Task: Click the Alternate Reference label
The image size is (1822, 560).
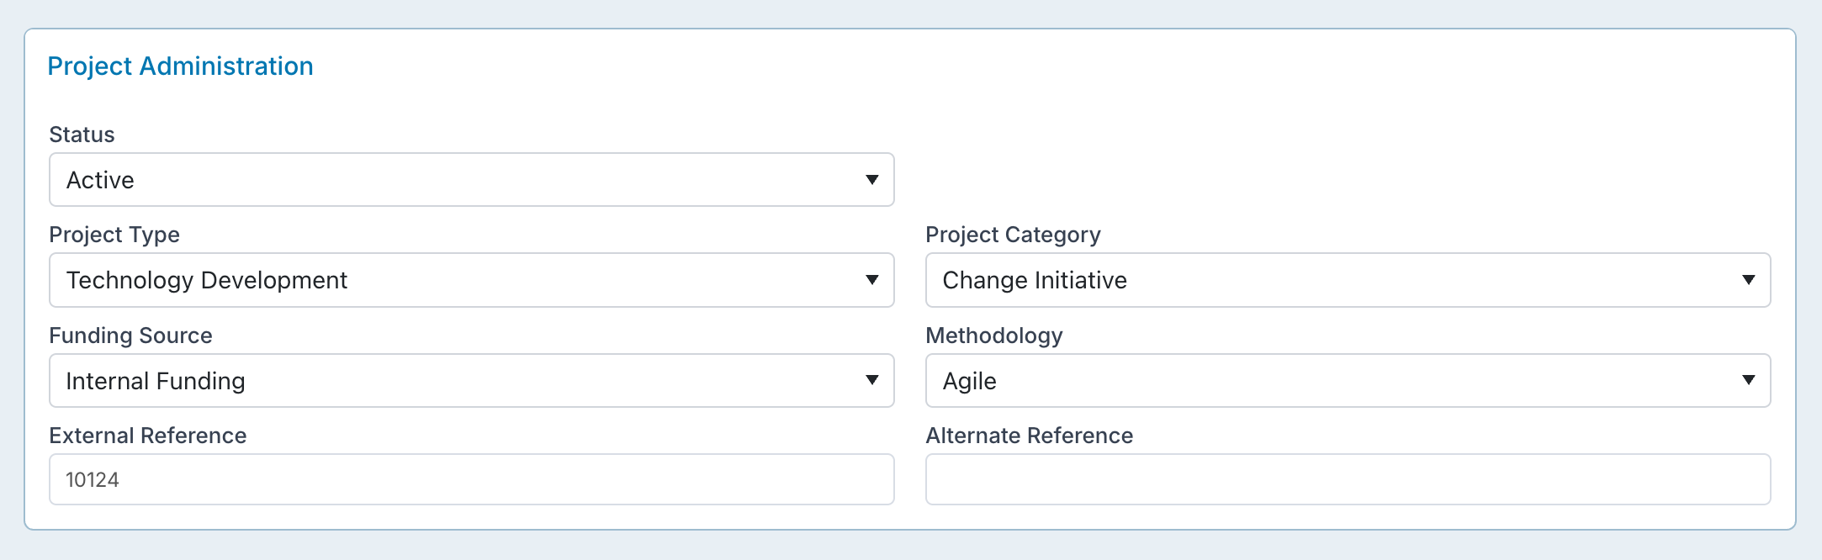Action: (1030, 436)
